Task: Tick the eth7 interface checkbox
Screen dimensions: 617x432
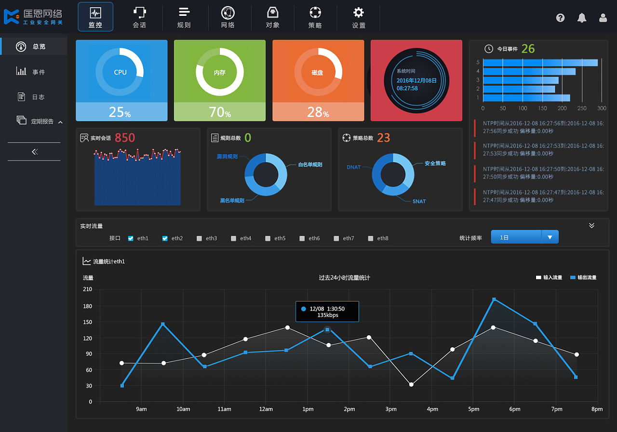Action: pos(336,238)
